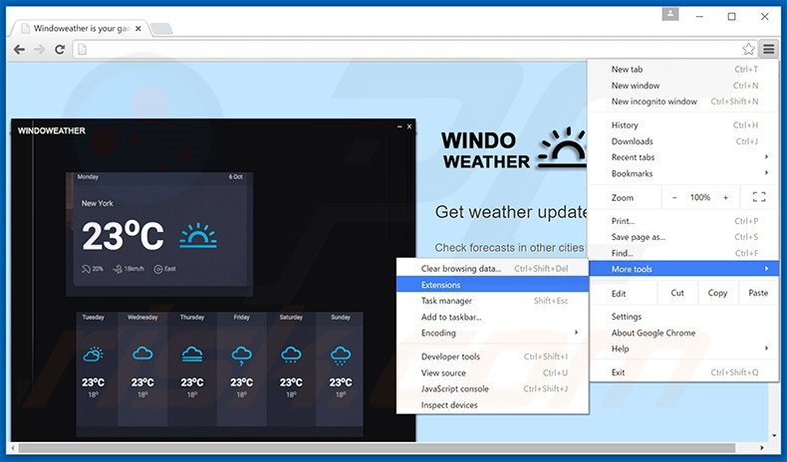Click the scroll left arrow
Viewport: 787px width, 462px height.
pos(13,447)
